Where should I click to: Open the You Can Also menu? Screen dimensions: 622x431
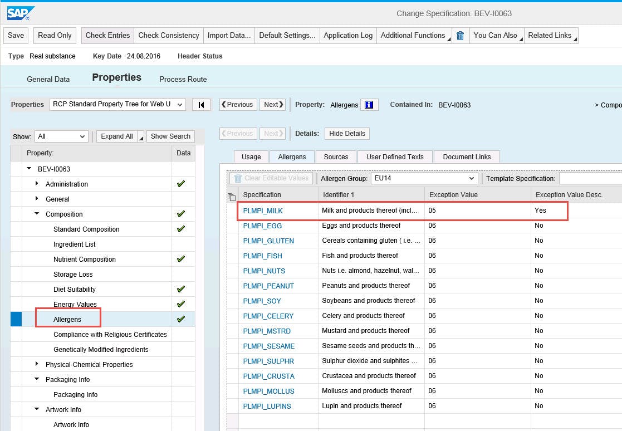pos(497,35)
